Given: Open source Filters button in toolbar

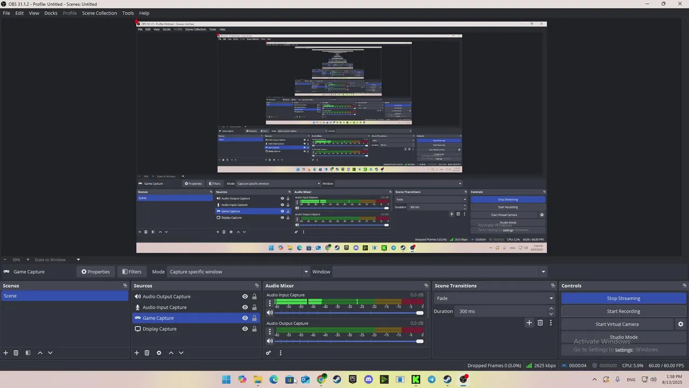Looking at the screenshot, I should pos(132,272).
